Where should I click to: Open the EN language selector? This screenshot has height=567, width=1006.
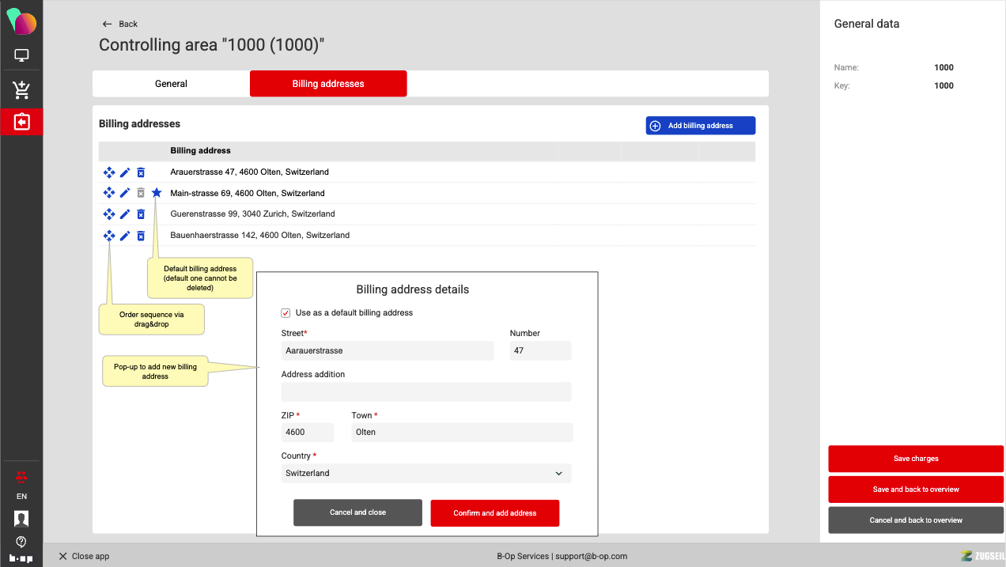21,497
